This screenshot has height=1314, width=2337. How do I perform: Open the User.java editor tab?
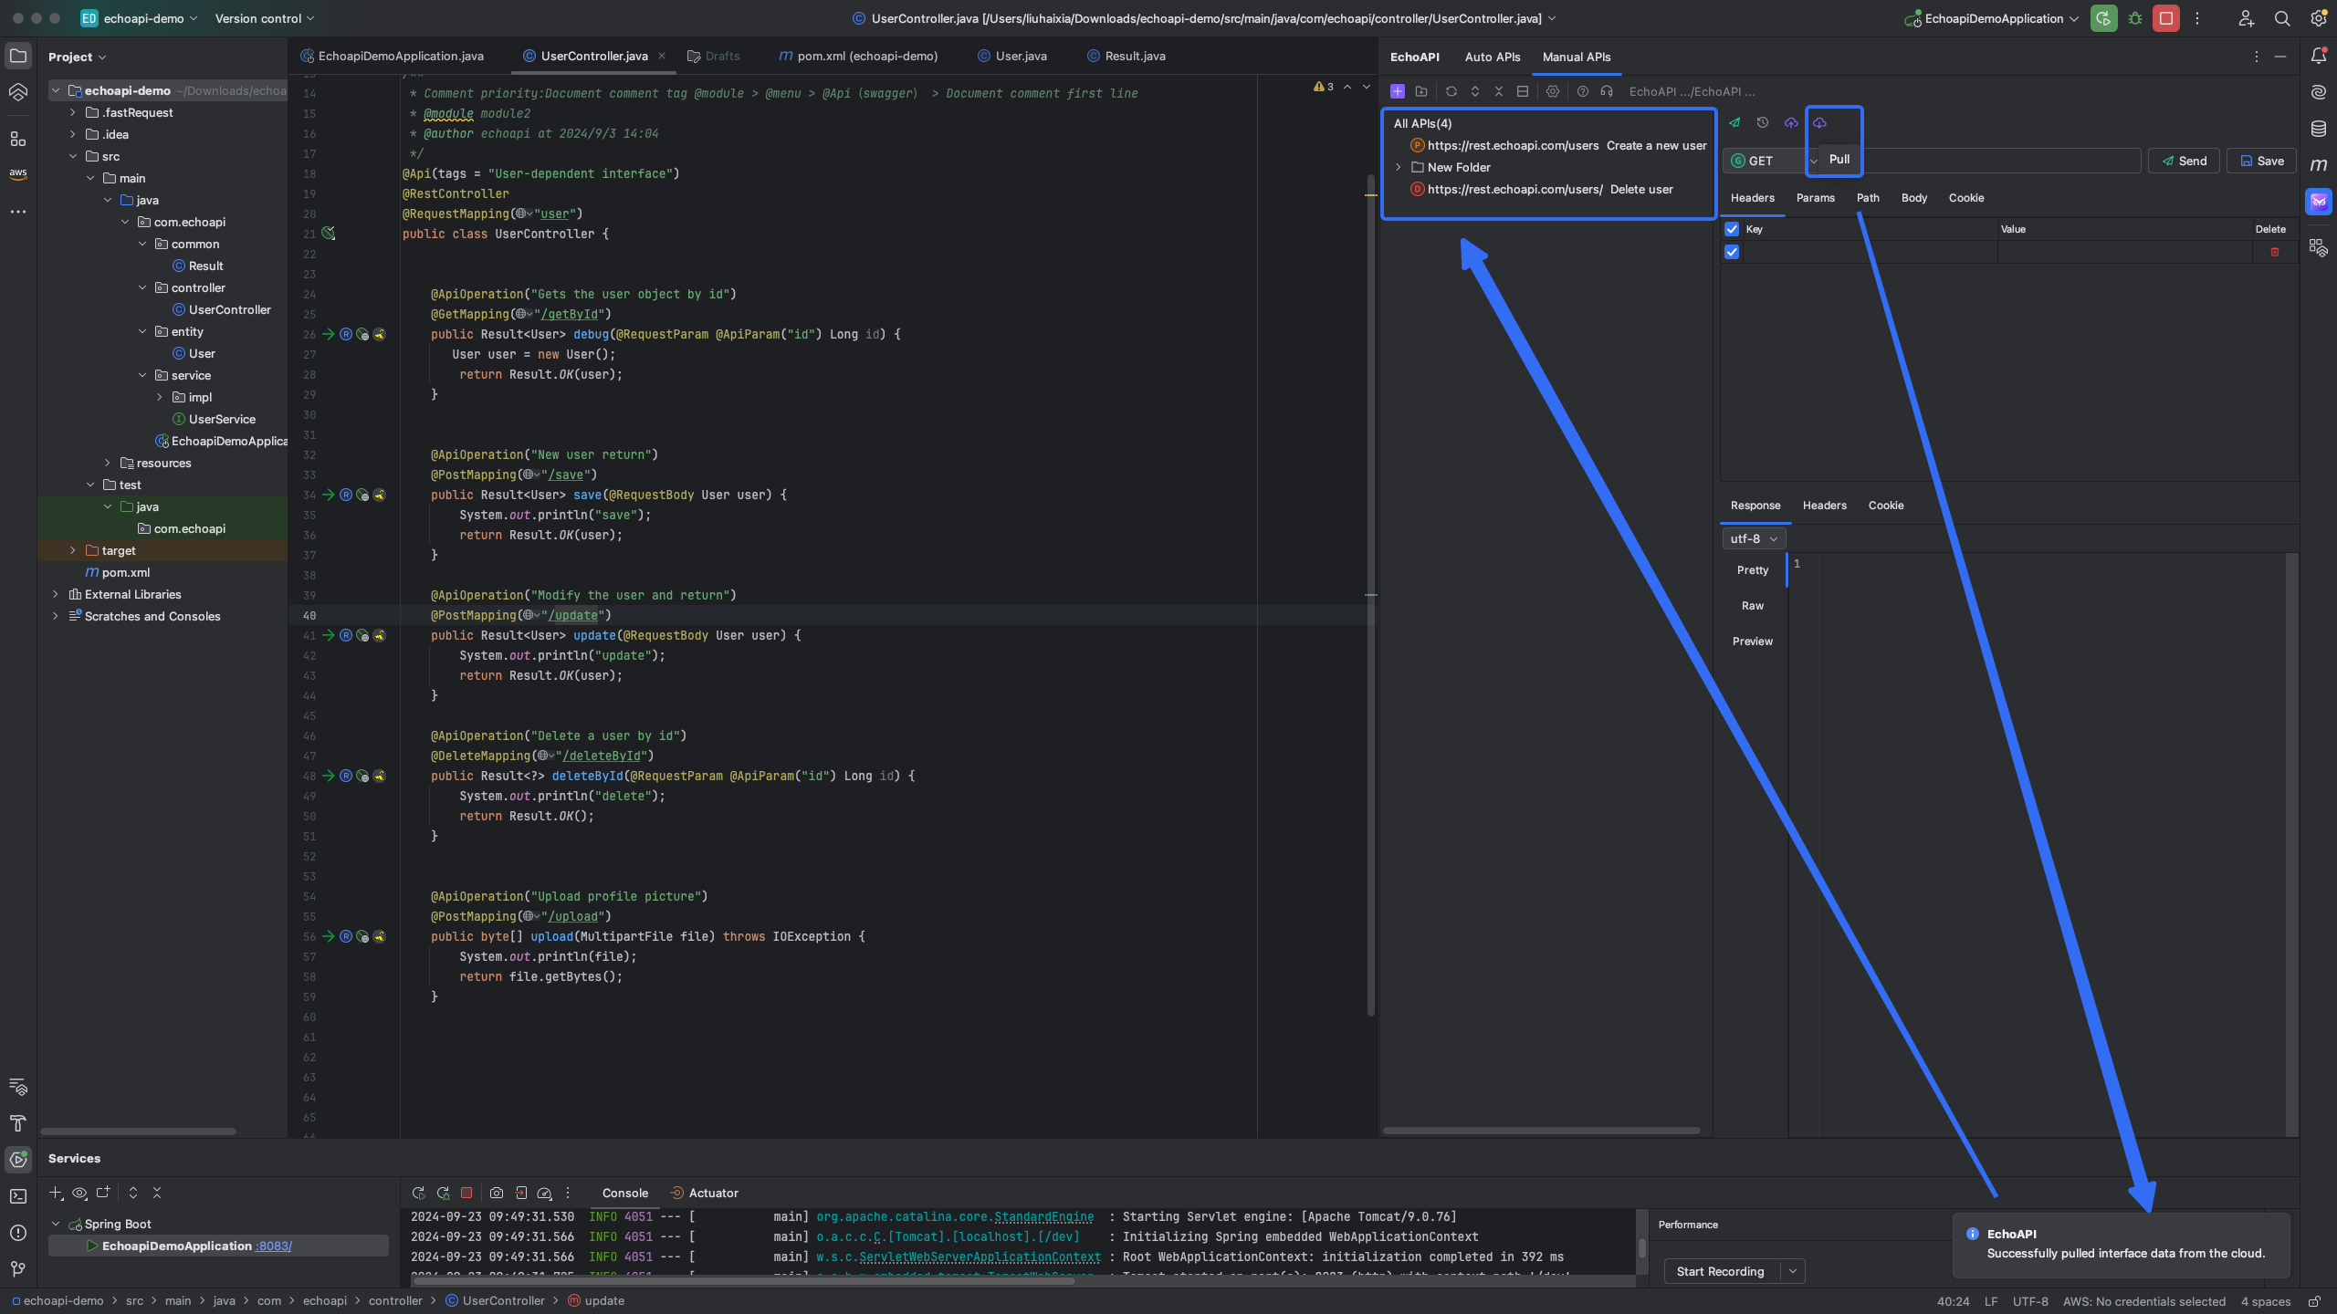coord(1011,56)
